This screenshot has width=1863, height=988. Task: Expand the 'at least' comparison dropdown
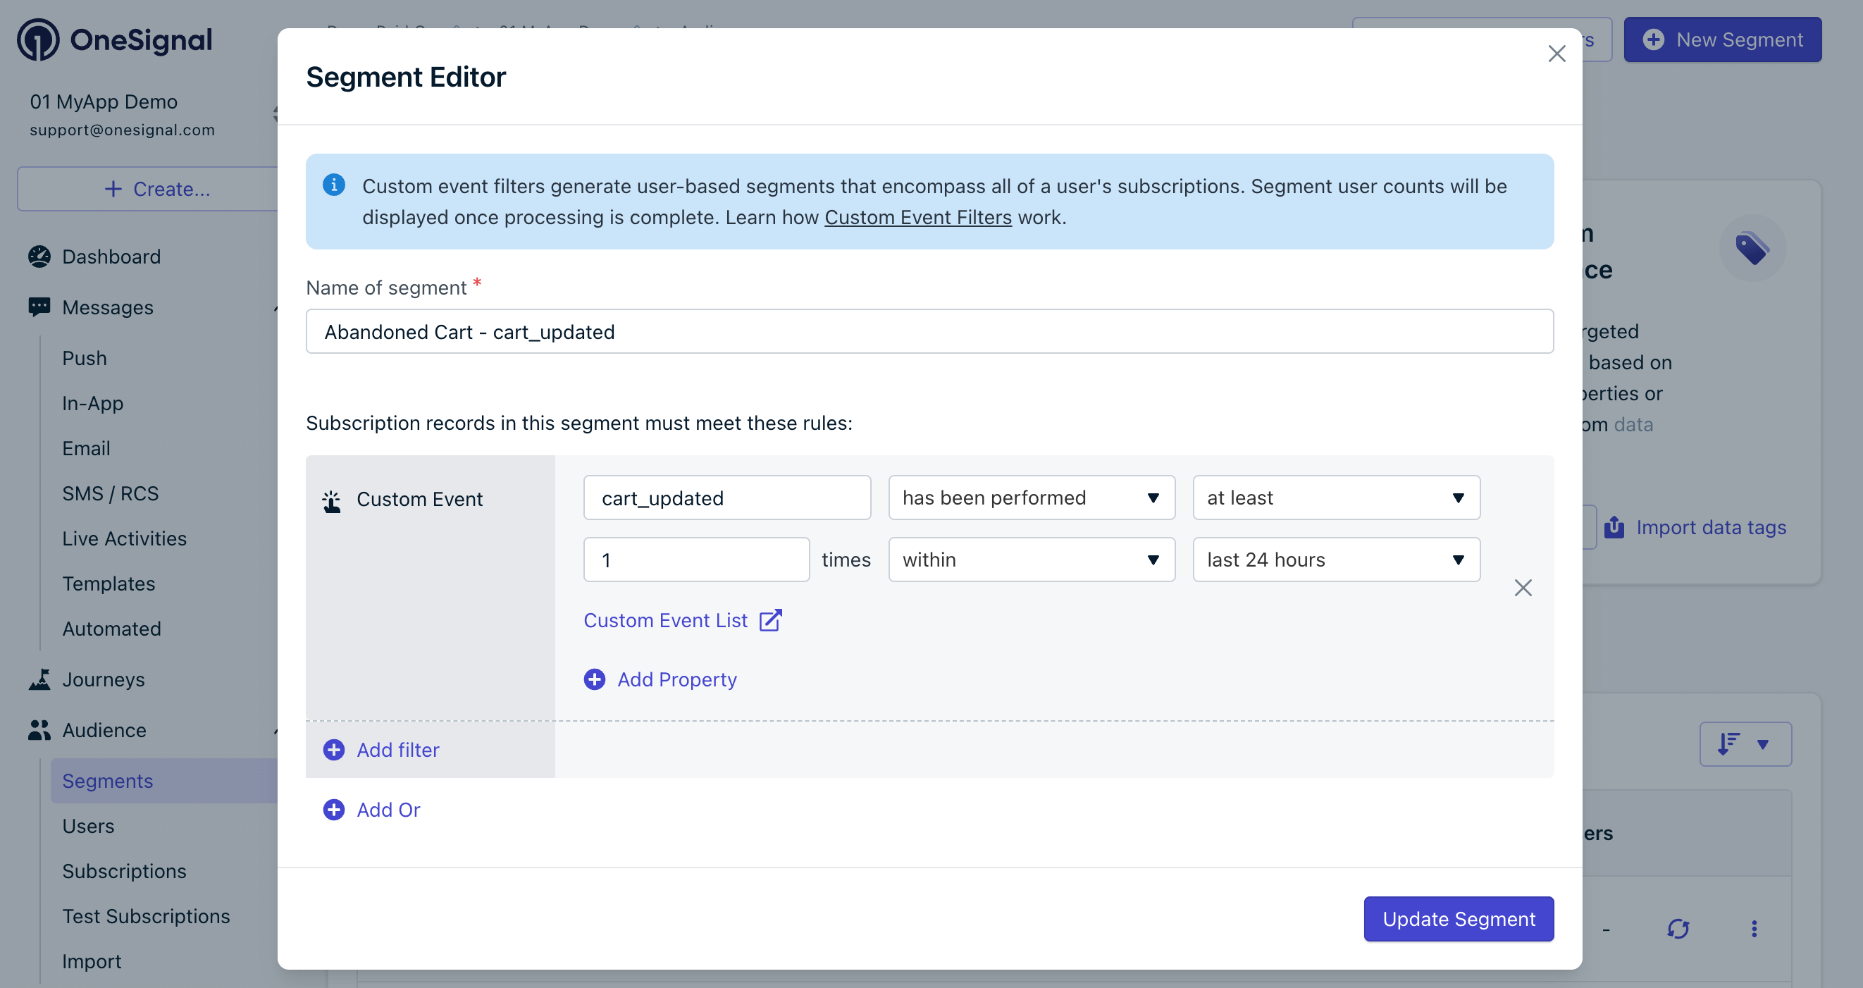coord(1336,498)
